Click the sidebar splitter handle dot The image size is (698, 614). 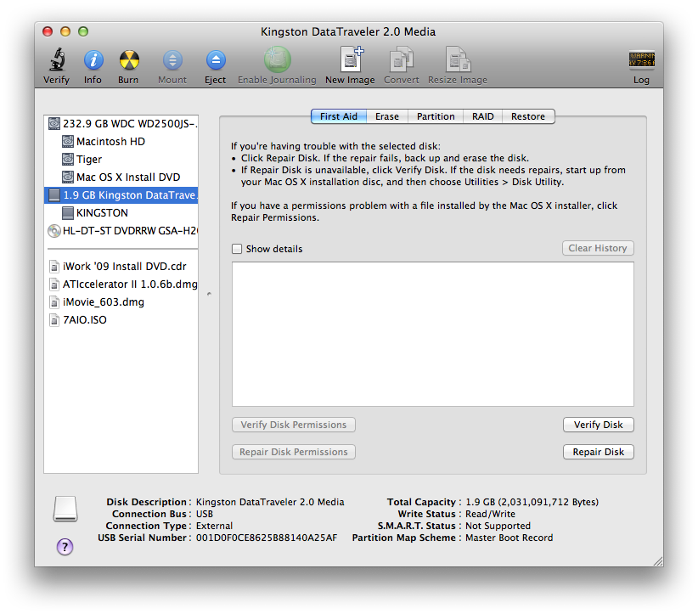(209, 294)
